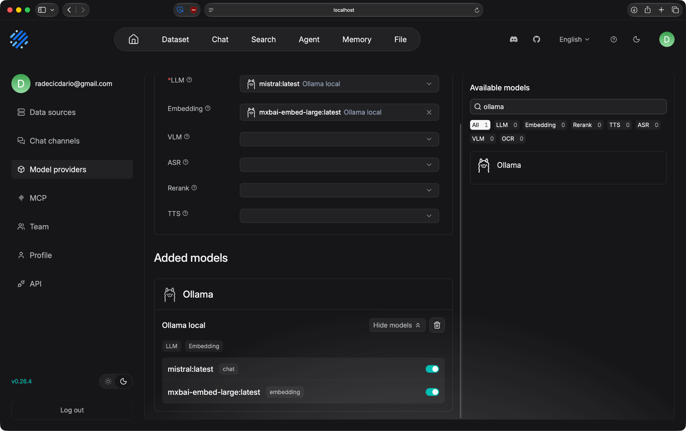Image resolution: width=686 pixels, height=431 pixels.
Task: Open Team settings
Action: 72,227
